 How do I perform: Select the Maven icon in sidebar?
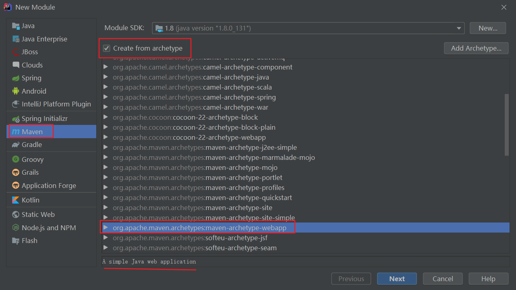click(16, 132)
